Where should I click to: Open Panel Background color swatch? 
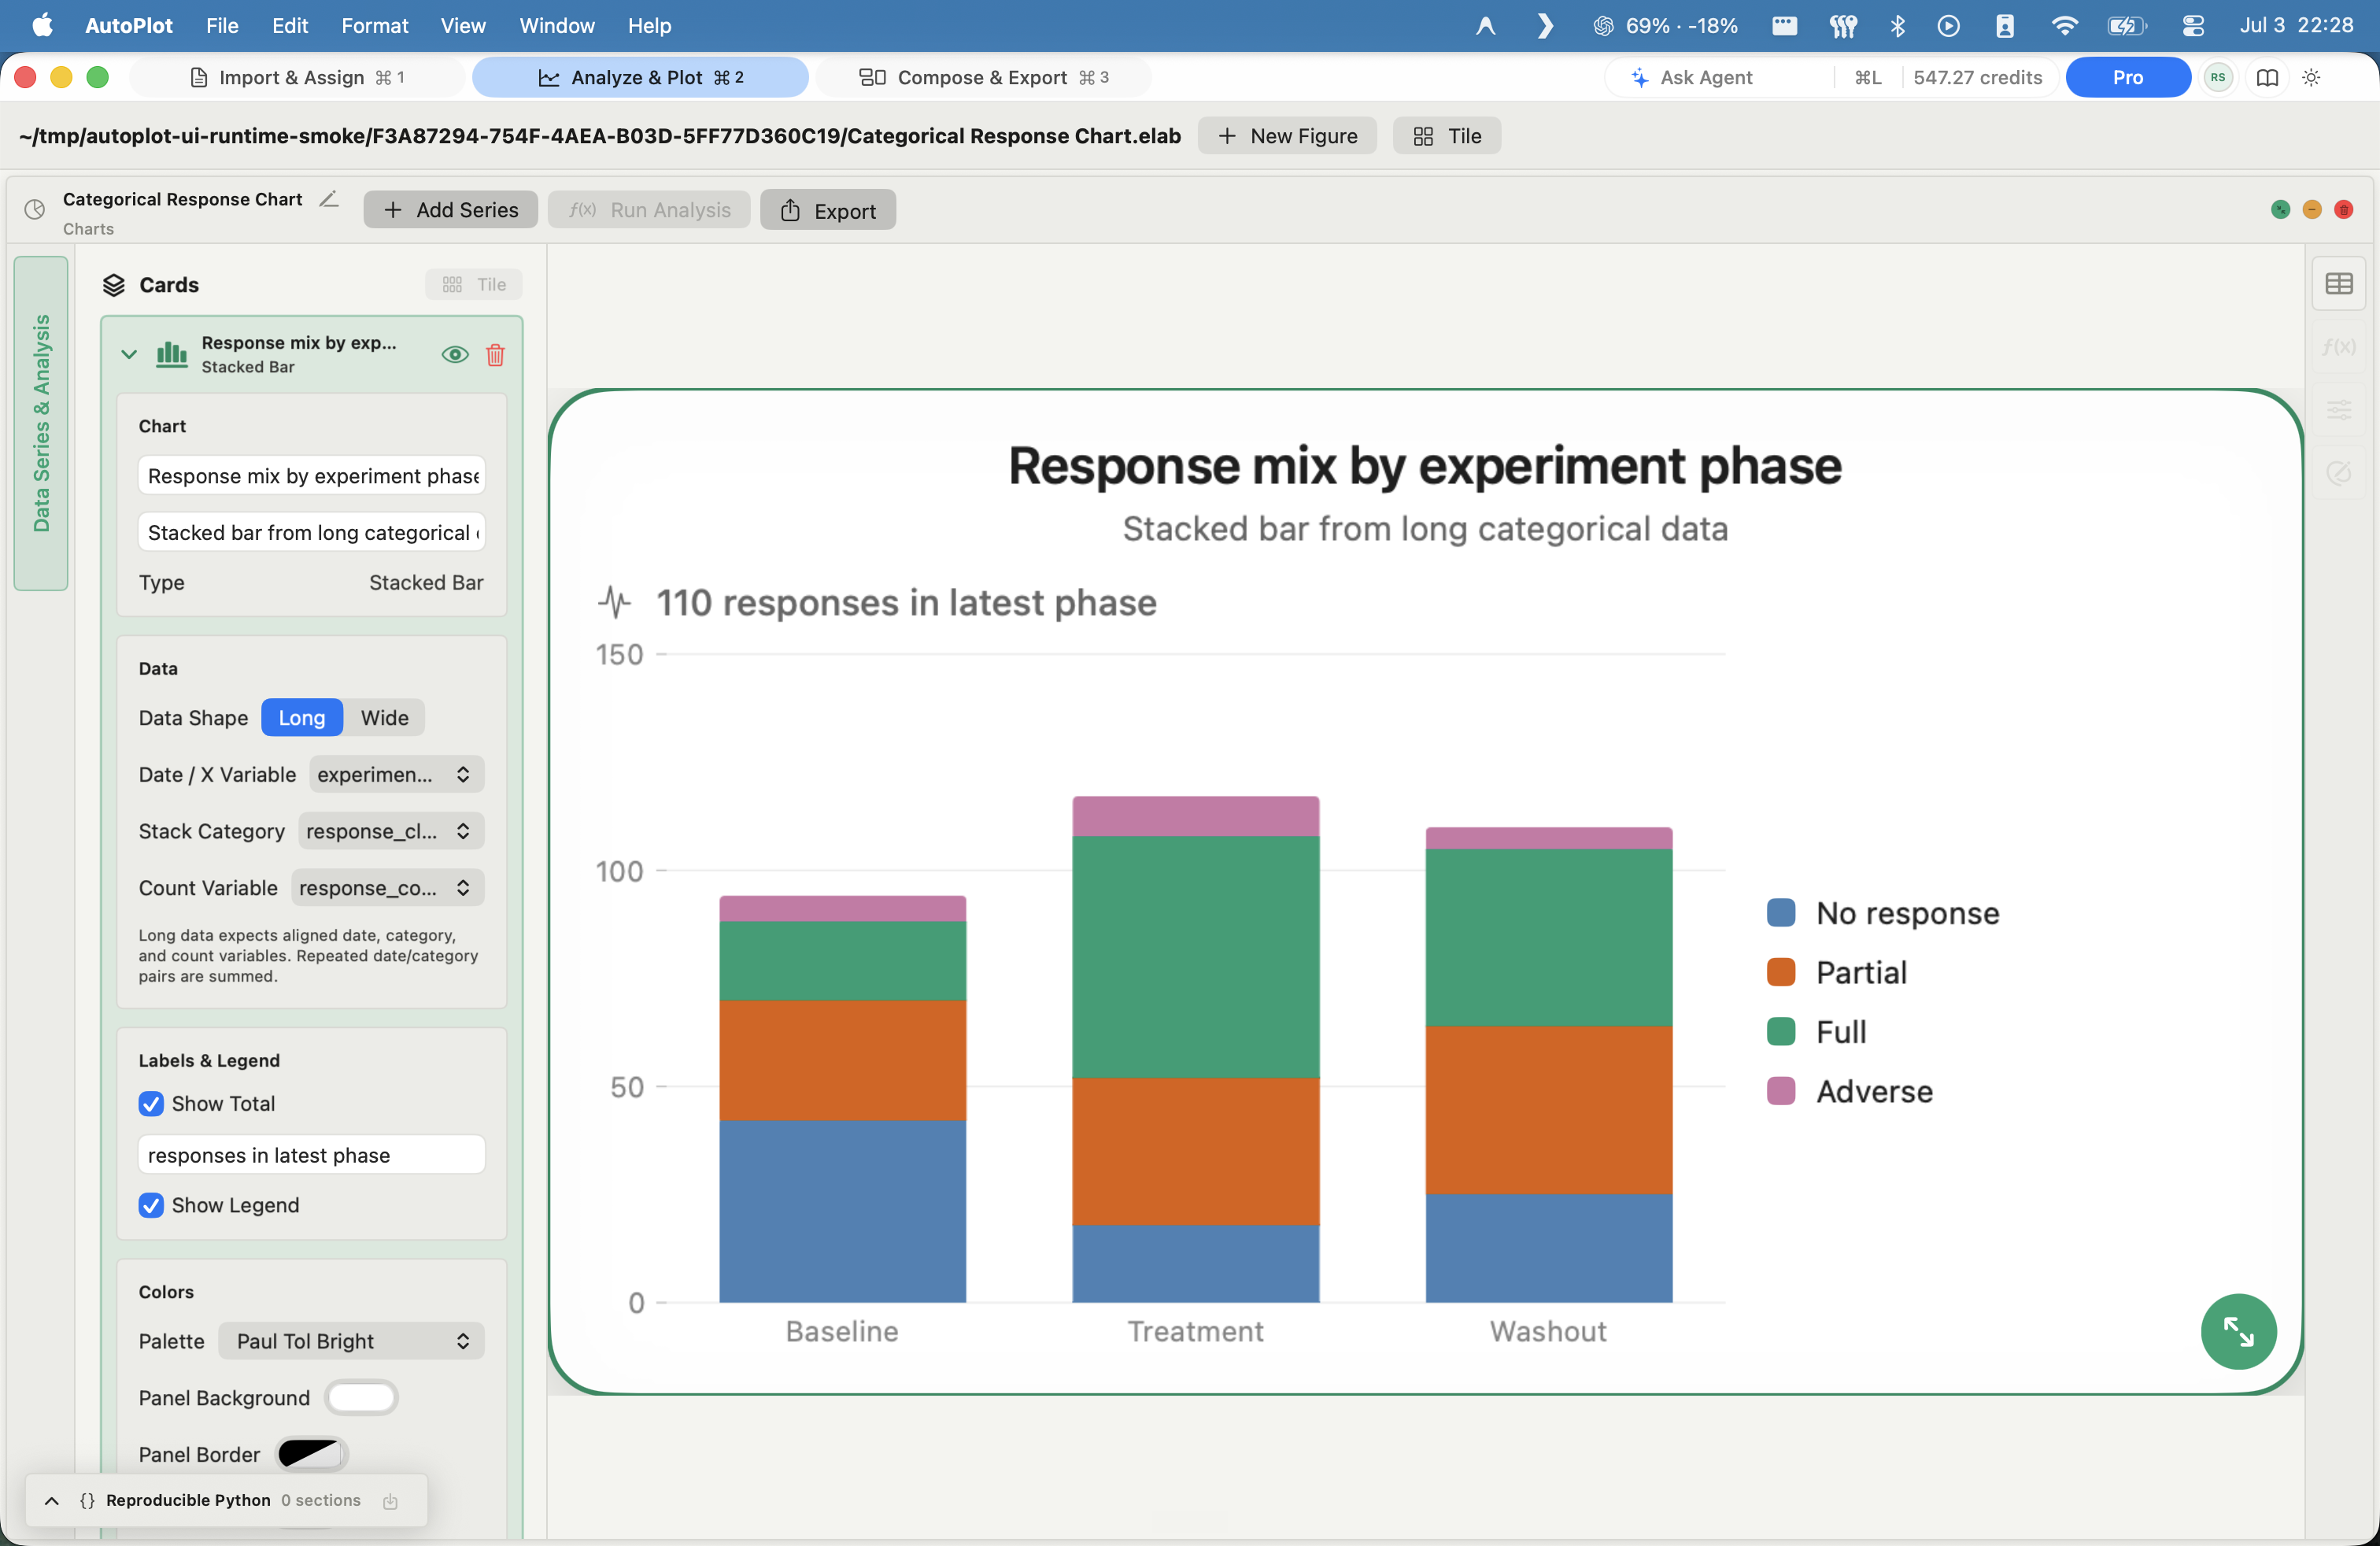(x=361, y=1398)
